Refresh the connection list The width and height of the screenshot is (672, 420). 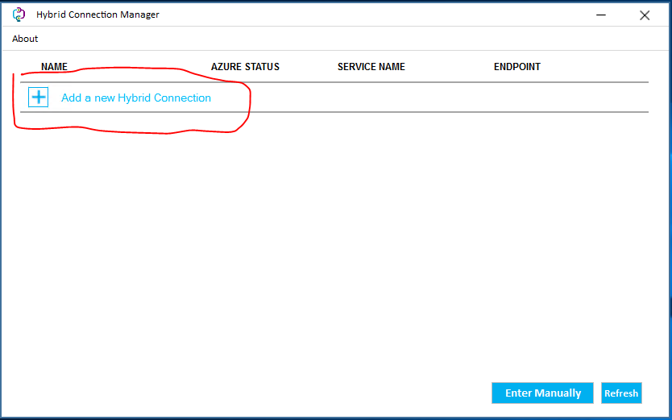click(621, 393)
